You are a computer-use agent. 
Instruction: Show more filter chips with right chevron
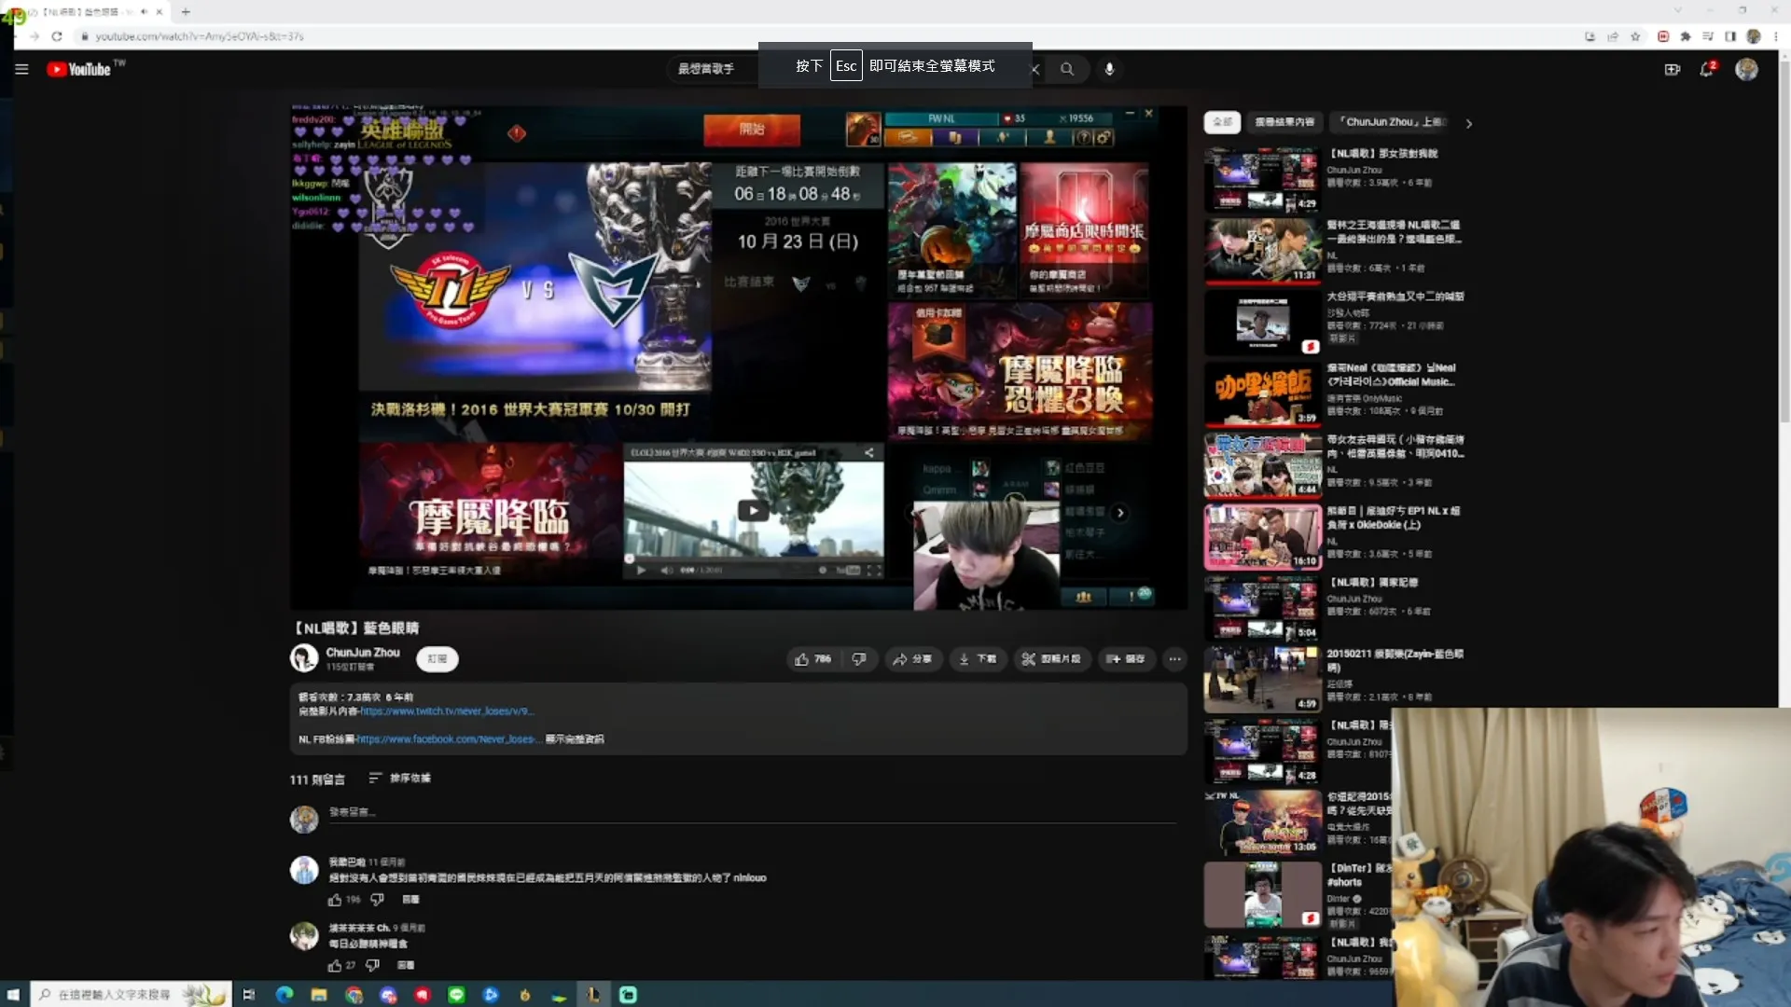pyautogui.click(x=1469, y=123)
